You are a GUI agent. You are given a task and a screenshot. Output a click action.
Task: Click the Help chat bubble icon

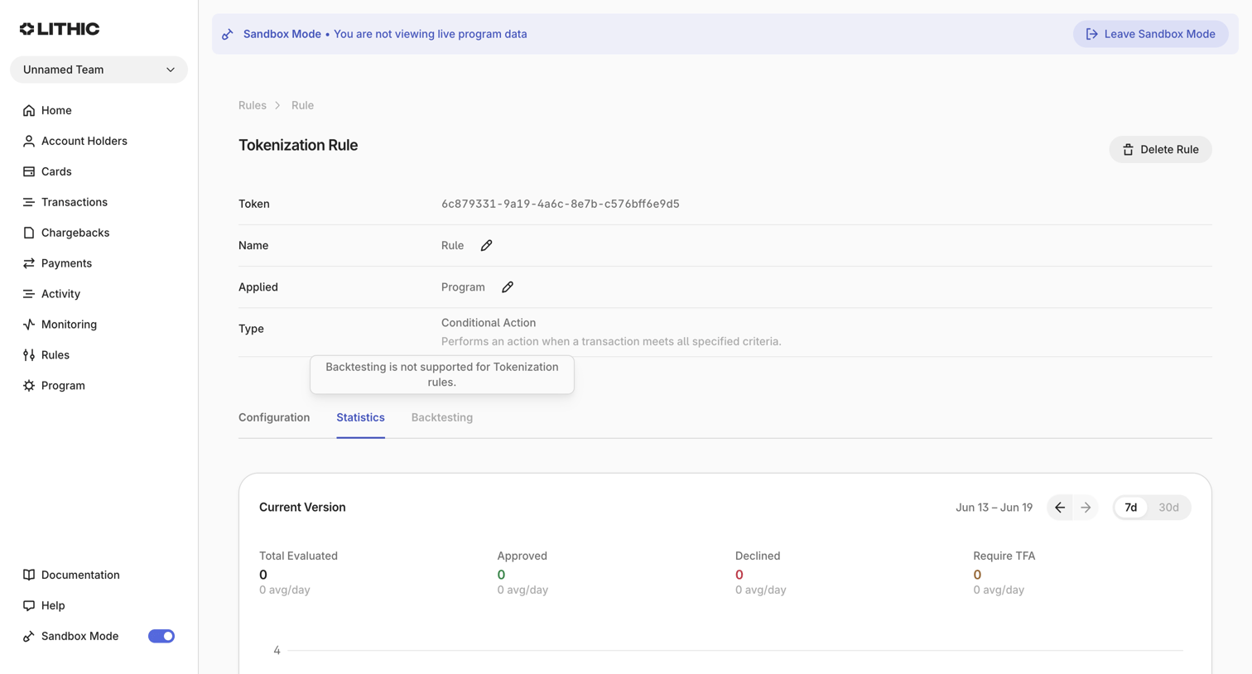tap(29, 605)
